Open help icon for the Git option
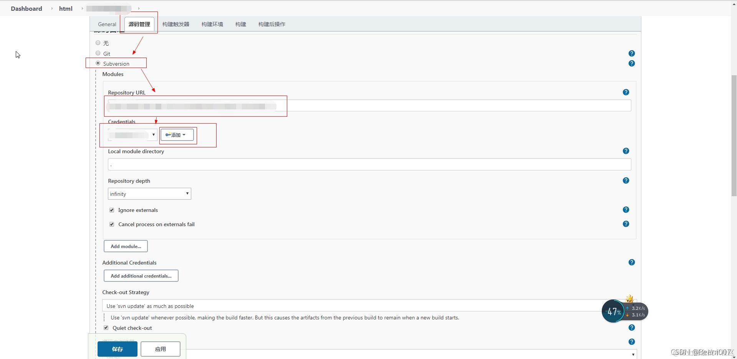Image resolution: width=737 pixels, height=359 pixels. 631,53
